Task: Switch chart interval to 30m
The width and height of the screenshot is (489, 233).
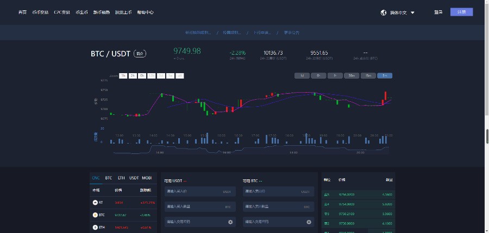Action: [x=352, y=76]
